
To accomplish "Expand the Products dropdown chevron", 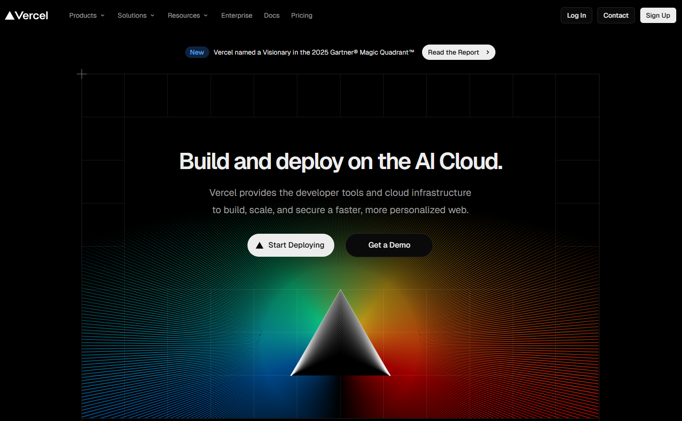I will (103, 15).
